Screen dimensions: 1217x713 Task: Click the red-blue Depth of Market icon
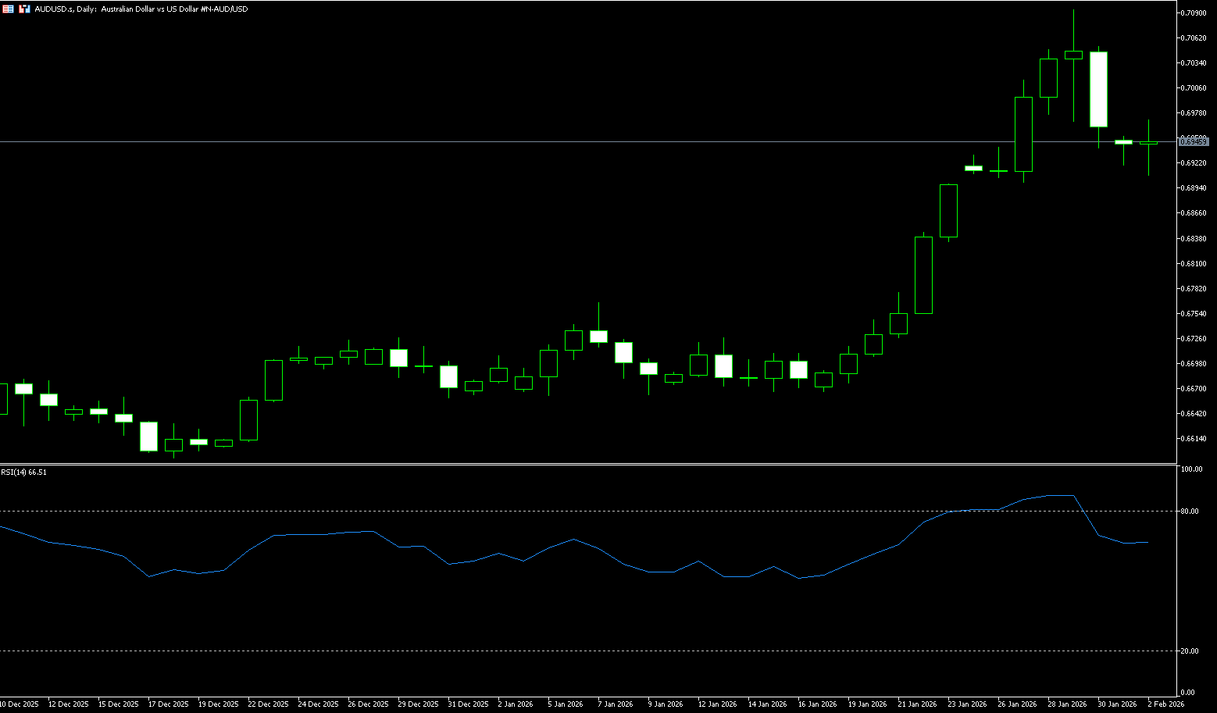pos(24,9)
